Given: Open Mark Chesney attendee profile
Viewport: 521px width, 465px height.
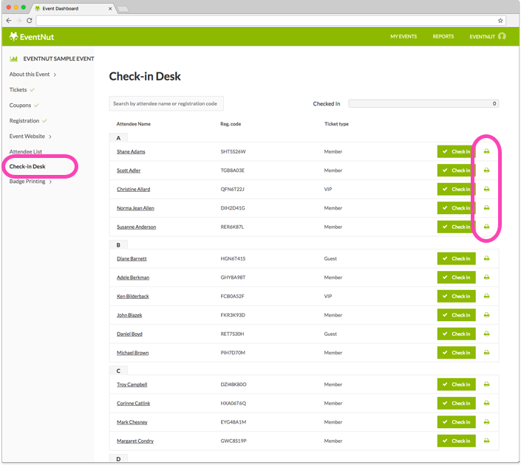Looking at the screenshot, I should tap(132, 422).
